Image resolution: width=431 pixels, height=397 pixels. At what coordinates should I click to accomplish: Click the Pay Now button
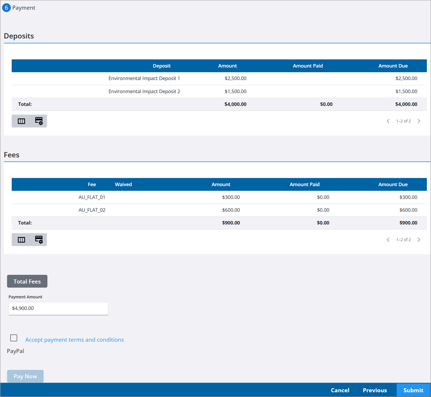(25, 376)
